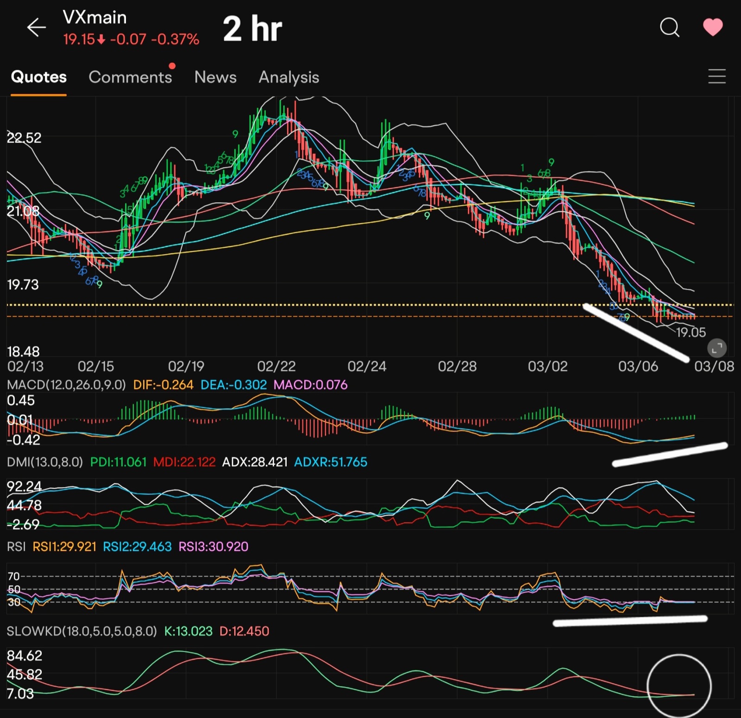741x718 pixels.
Task: Tap the RSI indicator label
Action: 16,547
